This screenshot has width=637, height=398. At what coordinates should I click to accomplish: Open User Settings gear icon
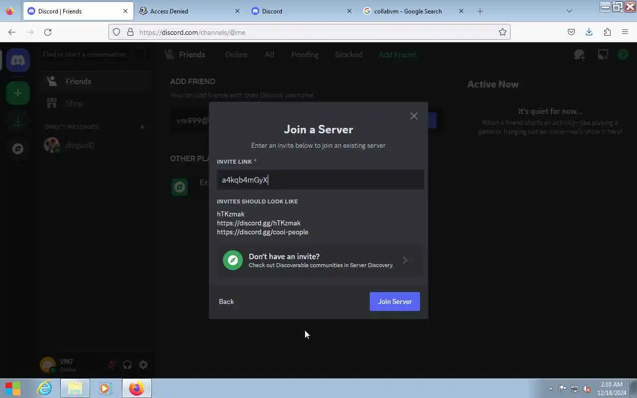pos(143,365)
